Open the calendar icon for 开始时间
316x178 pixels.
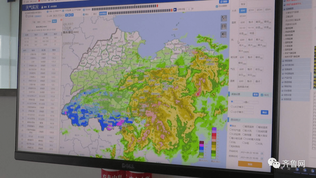coord(262,153)
